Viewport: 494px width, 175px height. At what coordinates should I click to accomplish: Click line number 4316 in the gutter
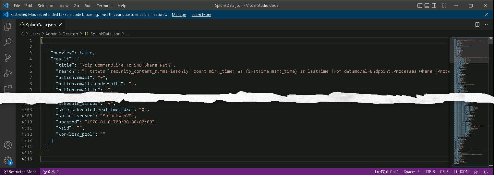27,159
